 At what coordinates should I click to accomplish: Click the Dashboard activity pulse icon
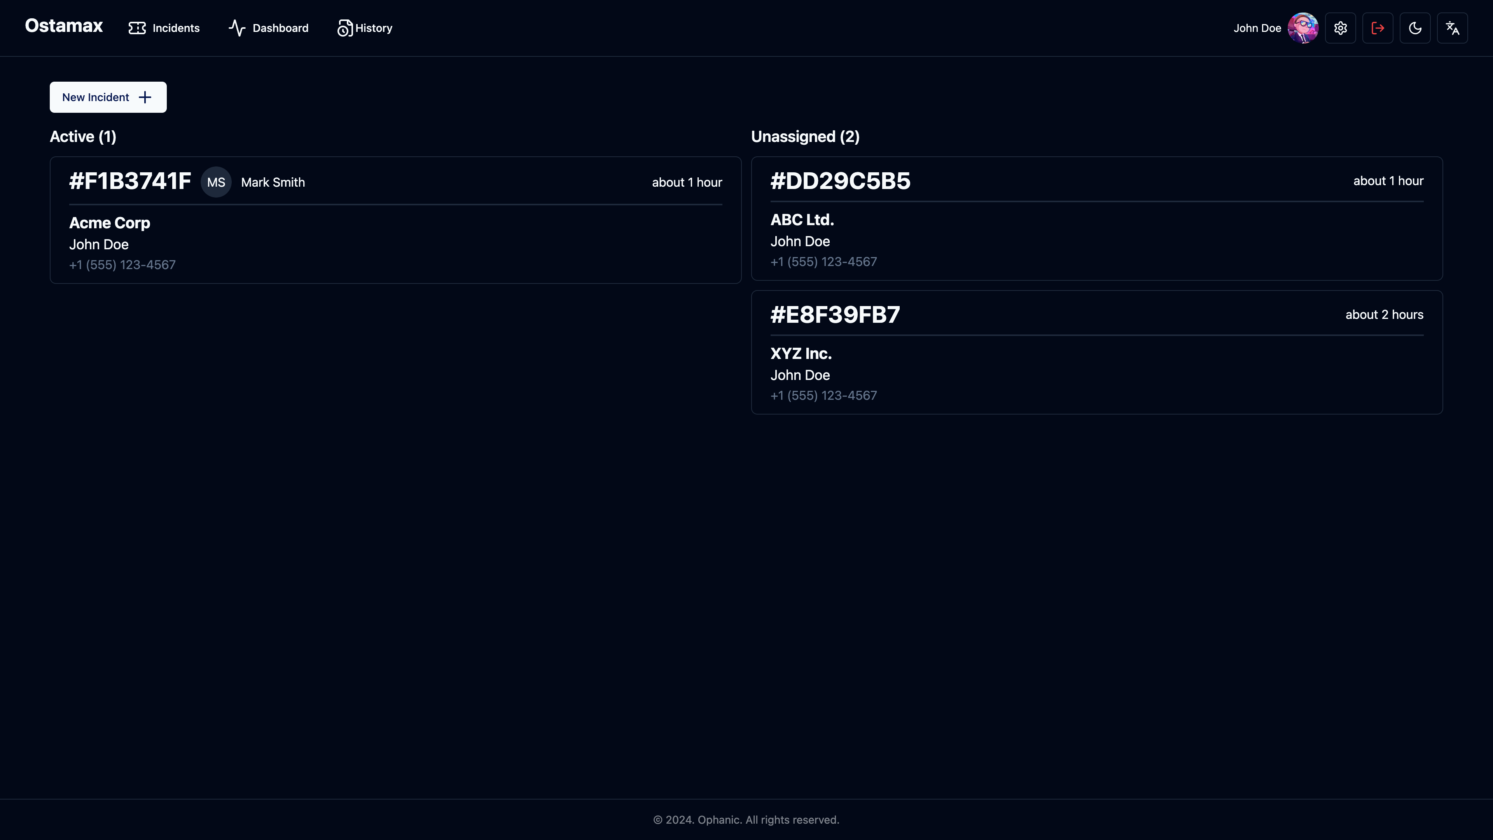[236, 28]
